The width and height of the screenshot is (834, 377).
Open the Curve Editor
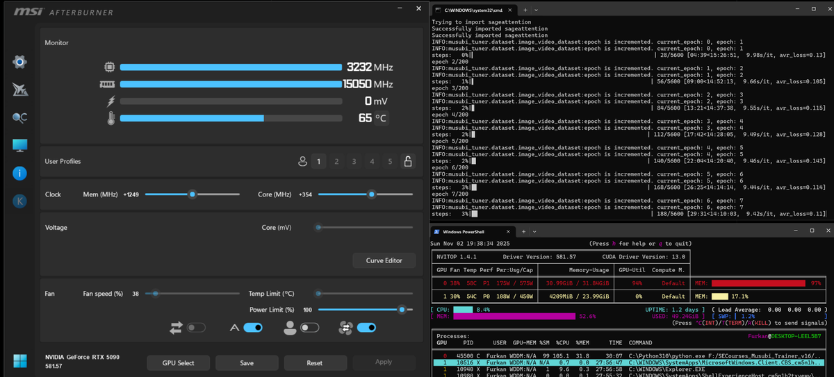384,260
